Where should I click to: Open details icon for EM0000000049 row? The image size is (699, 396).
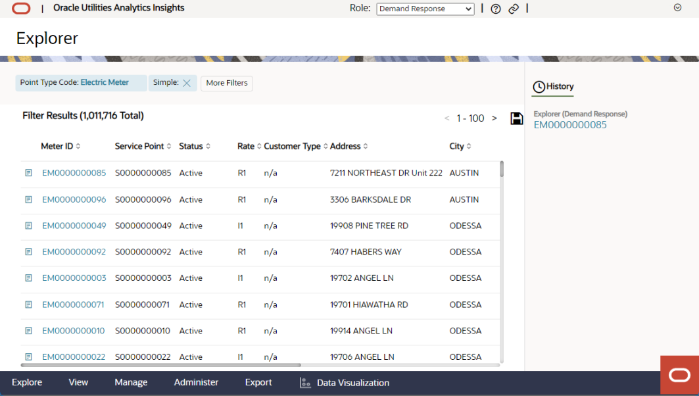[x=28, y=226]
